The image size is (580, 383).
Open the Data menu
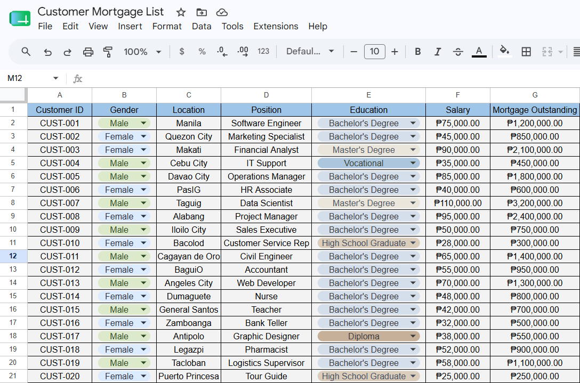coord(202,26)
